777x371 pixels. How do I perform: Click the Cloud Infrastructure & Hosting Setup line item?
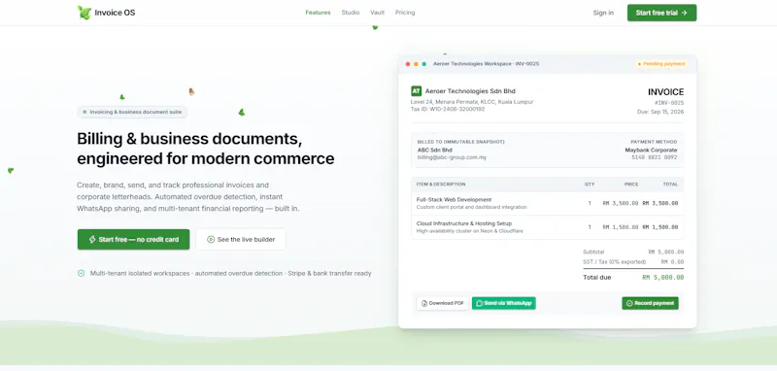(548, 227)
